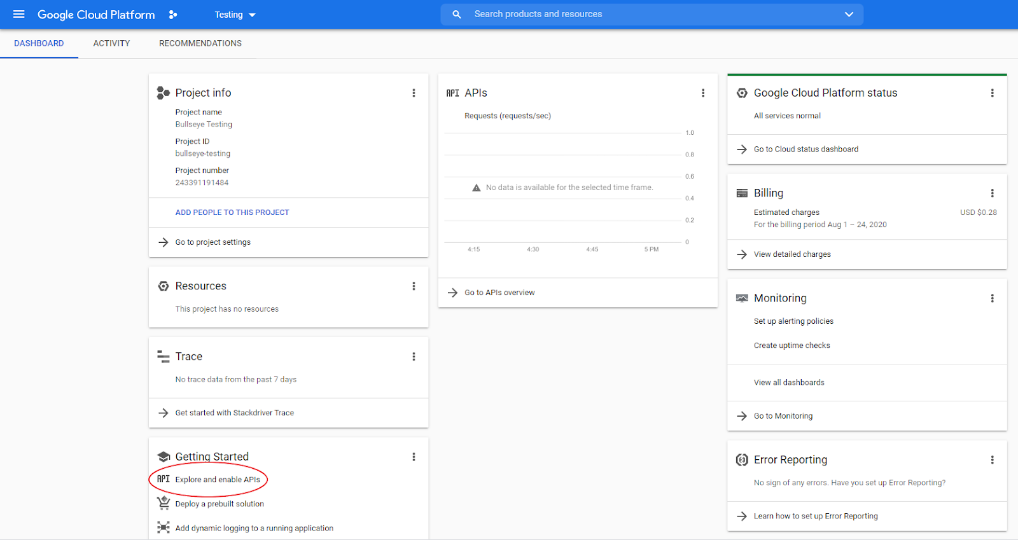Click arrow beside Error Reporting setup link
The height and width of the screenshot is (540, 1018).
(x=742, y=516)
